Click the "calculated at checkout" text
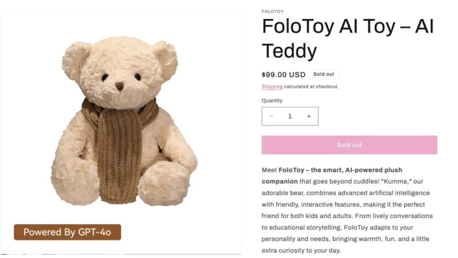Viewport: 458px width, 258px height. pyautogui.click(x=311, y=86)
